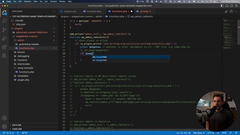The height and width of the screenshot is (135, 240).
Task: Select the highlighted $pagenow suggestion
Action: click(131, 57)
